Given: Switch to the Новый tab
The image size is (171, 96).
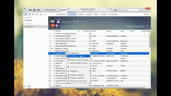Looking at the screenshot, I should 89,14.
